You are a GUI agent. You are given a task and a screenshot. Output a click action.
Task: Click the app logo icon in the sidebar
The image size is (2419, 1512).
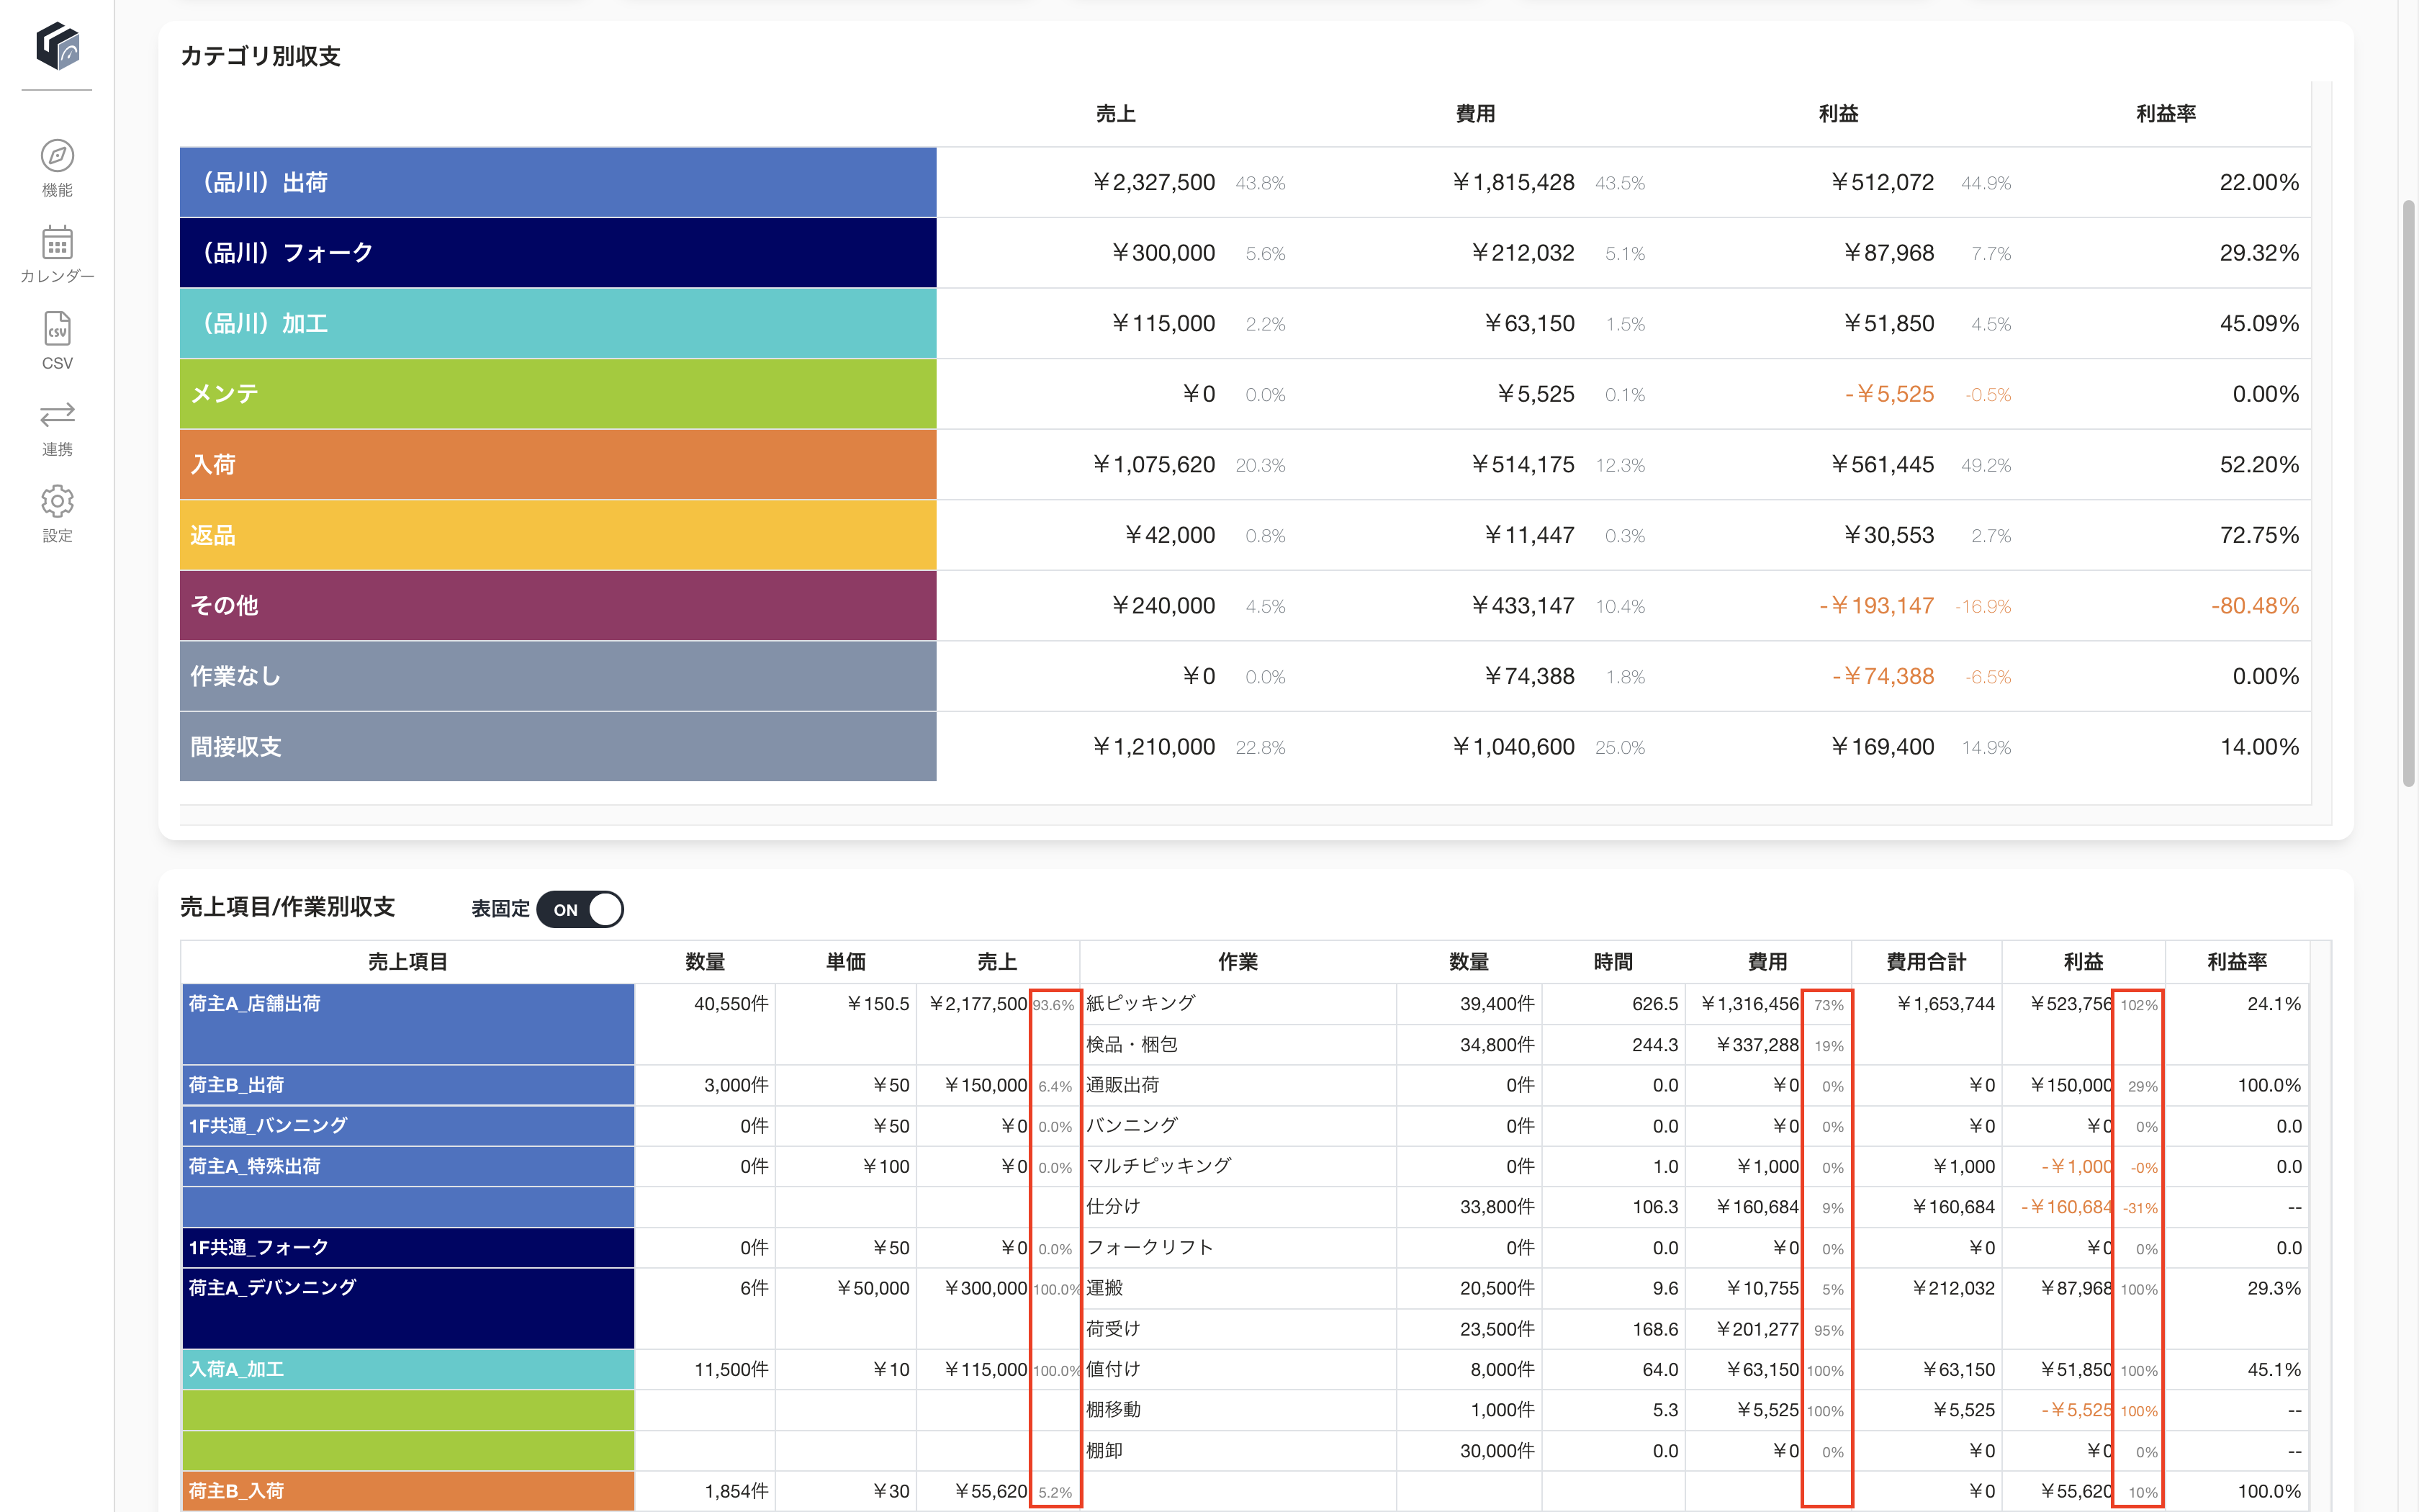(57, 46)
